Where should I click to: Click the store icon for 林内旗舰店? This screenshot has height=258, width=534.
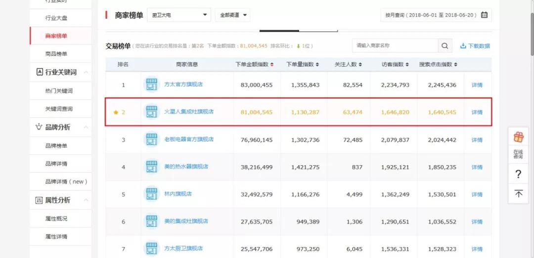[x=152, y=194]
